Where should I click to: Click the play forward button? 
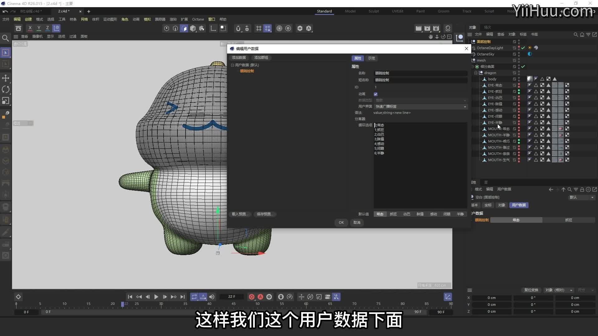[156, 297]
